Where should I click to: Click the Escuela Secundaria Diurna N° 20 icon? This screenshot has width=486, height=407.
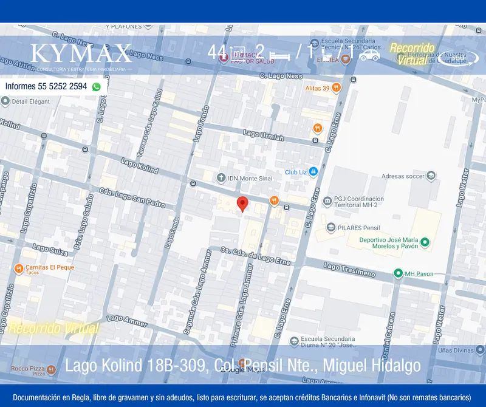click(294, 341)
